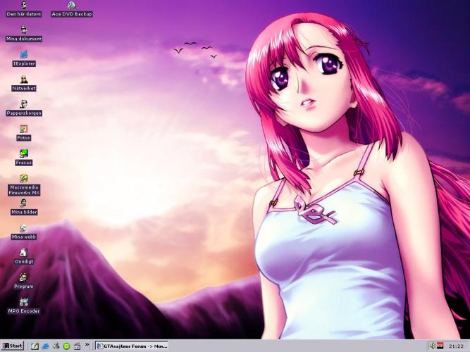
Task: Select the Onödigt desktop icon
Action: click(x=23, y=253)
